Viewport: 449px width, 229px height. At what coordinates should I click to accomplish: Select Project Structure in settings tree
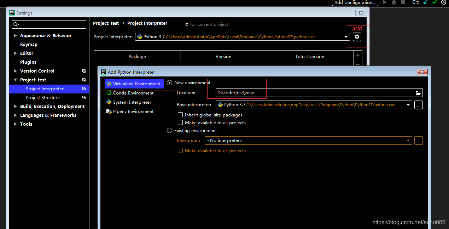[x=43, y=98]
